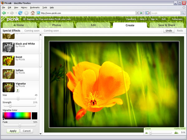Click the Sign in link
The width and height of the screenshot is (187, 140).
click(154, 19)
